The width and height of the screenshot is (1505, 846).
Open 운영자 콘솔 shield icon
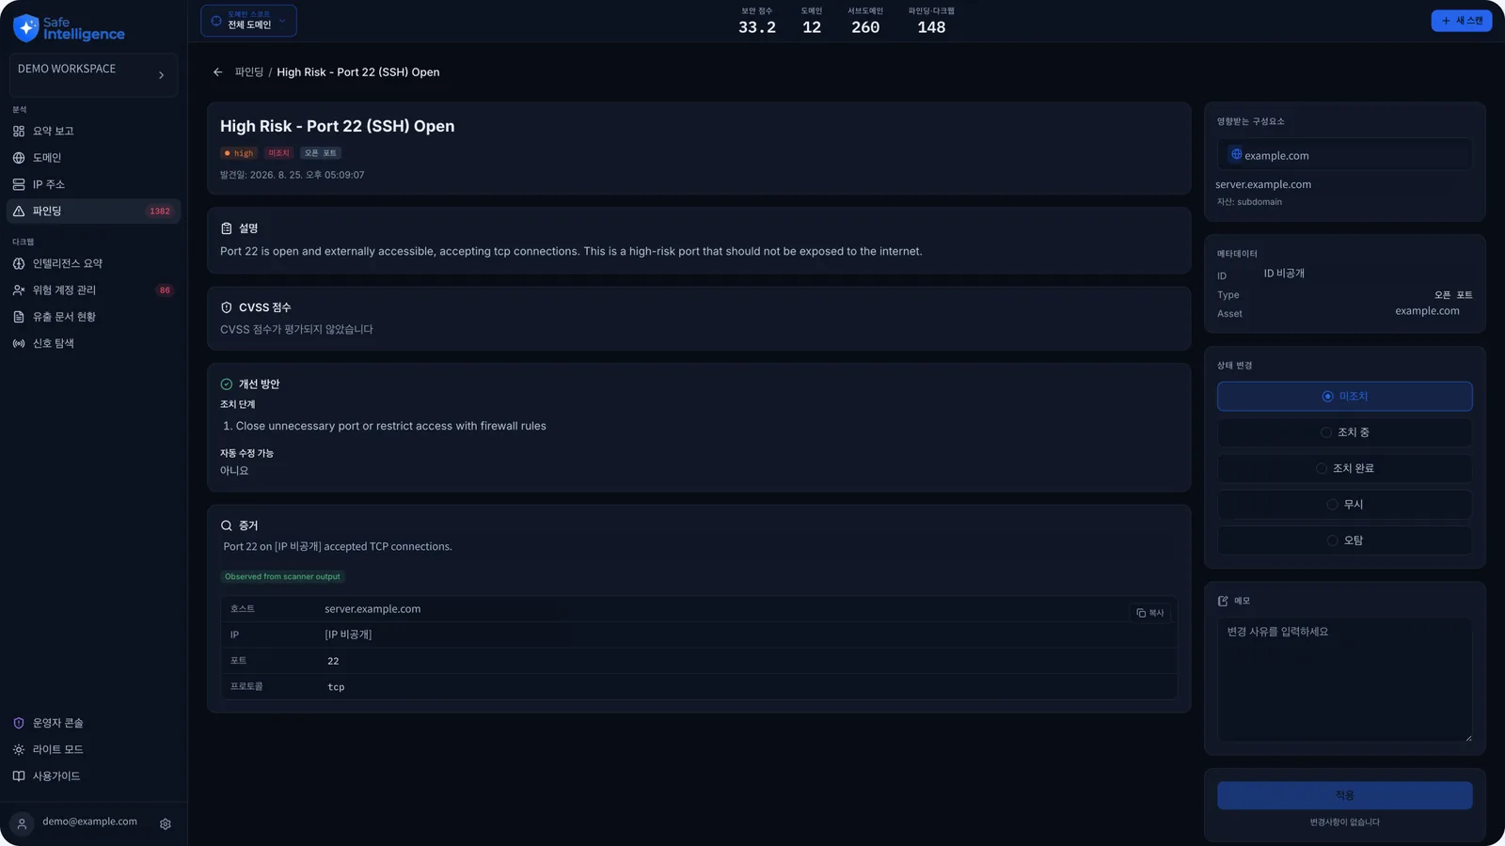click(x=19, y=723)
